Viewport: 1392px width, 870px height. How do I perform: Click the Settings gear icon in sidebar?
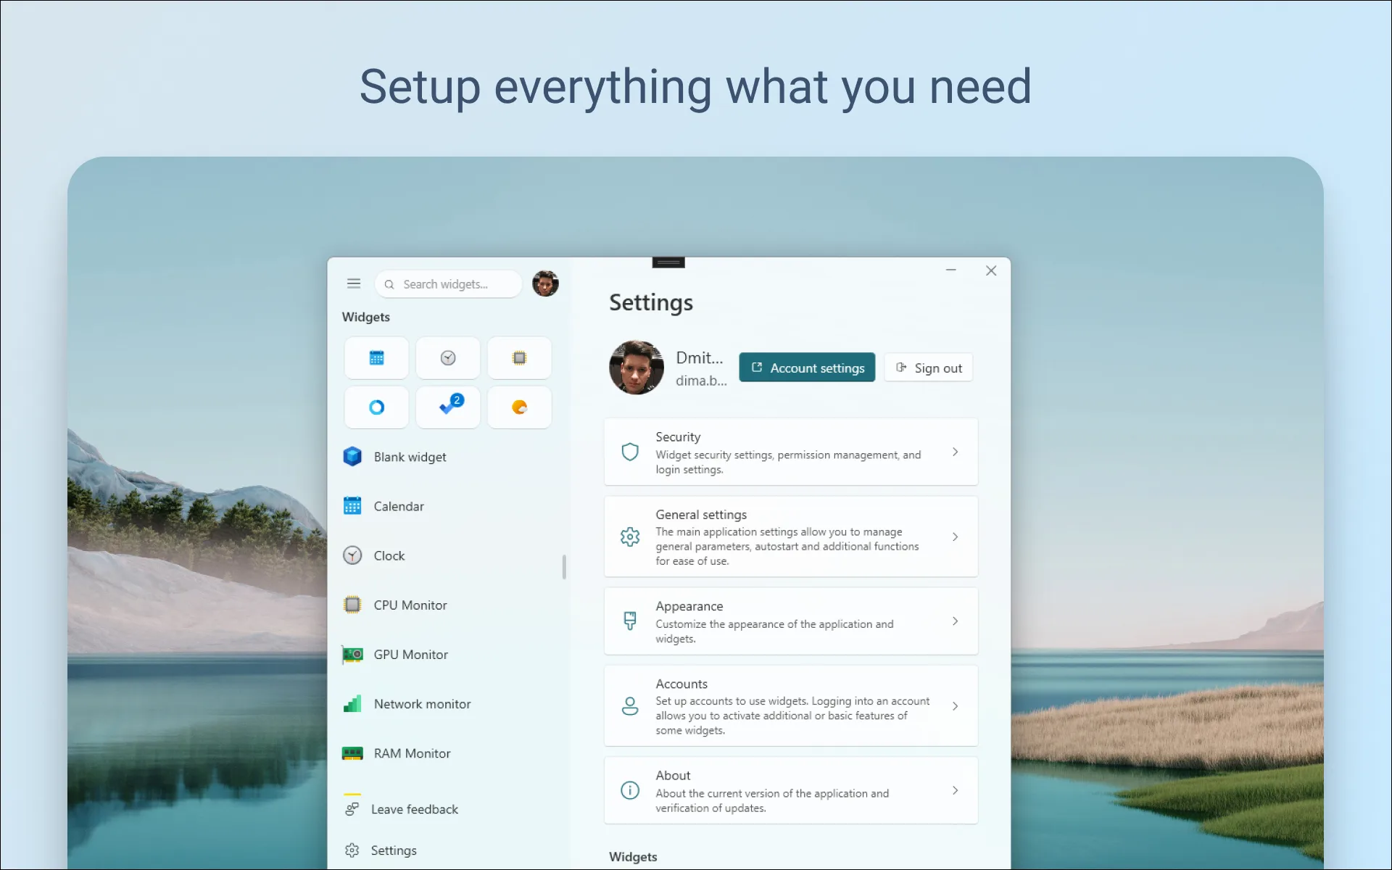point(352,850)
